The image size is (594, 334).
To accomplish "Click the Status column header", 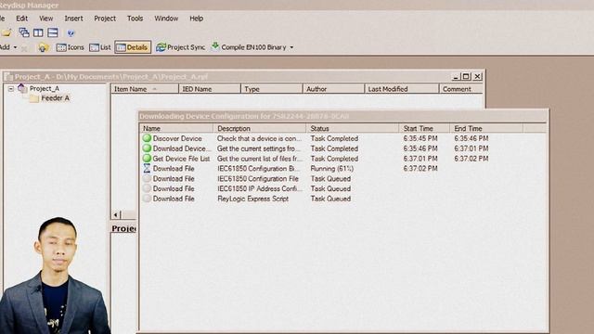I will coord(353,128).
